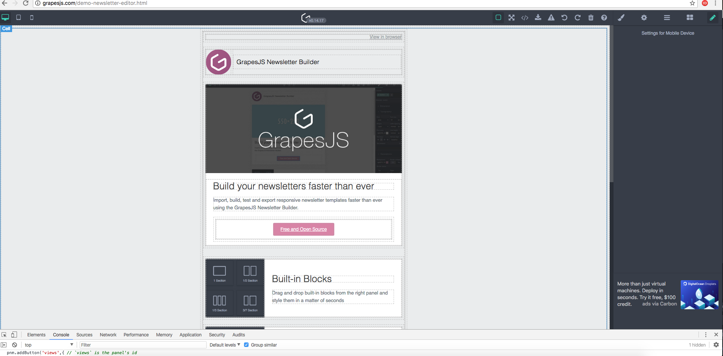This screenshot has height=356, width=723.
Task: Redo the last change
Action: 578,17
